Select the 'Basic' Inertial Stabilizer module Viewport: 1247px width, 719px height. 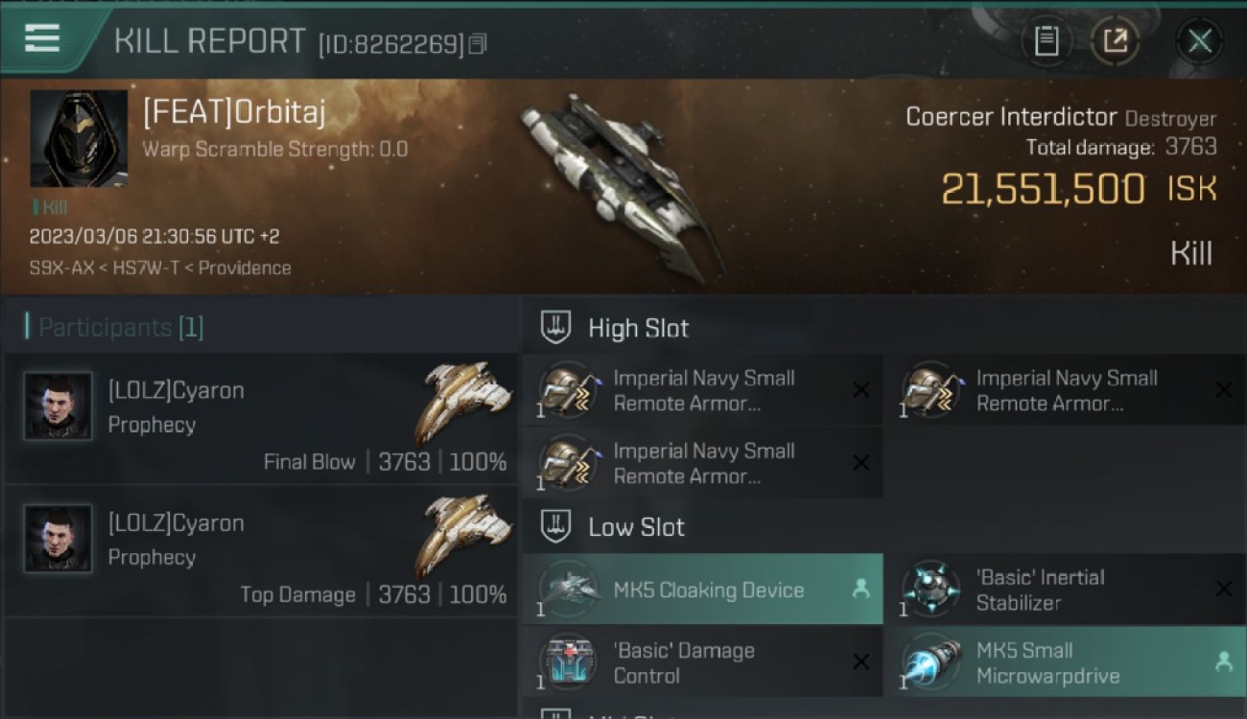point(1066,590)
